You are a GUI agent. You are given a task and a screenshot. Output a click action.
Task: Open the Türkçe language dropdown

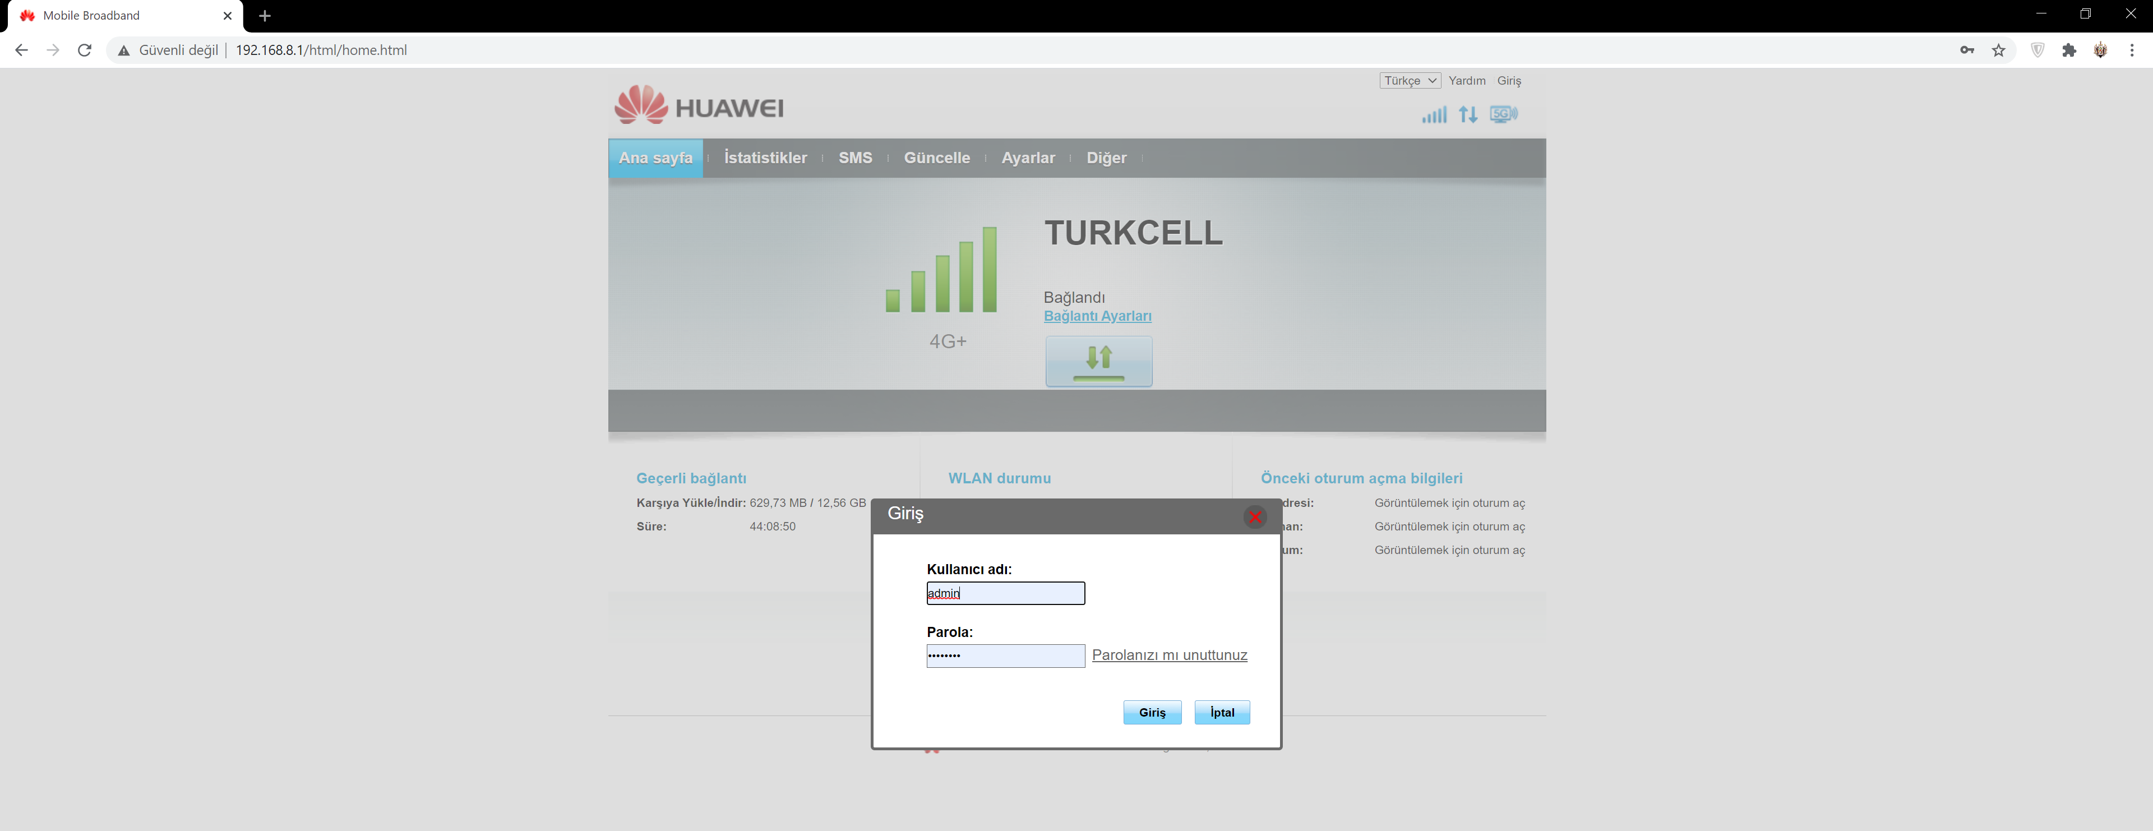click(1410, 80)
